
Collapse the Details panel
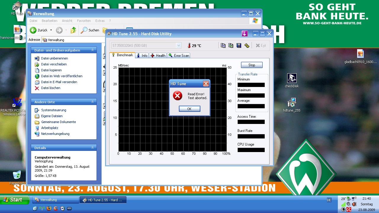pos(92,148)
